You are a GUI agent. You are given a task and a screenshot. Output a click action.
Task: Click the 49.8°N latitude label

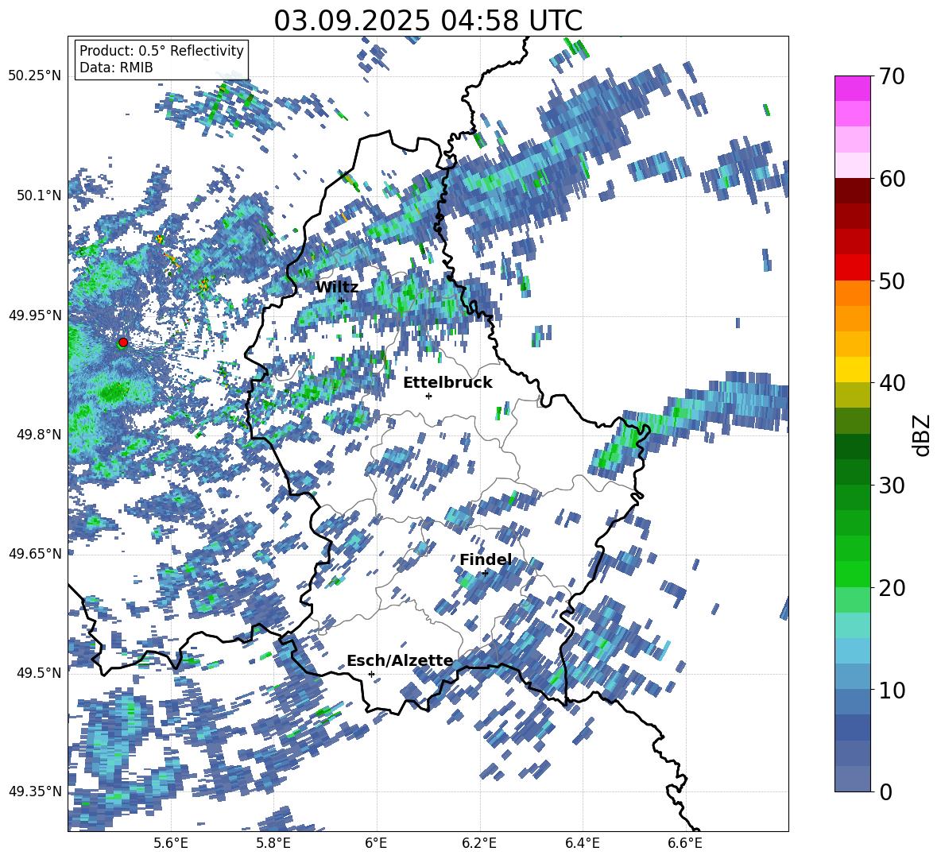point(38,435)
